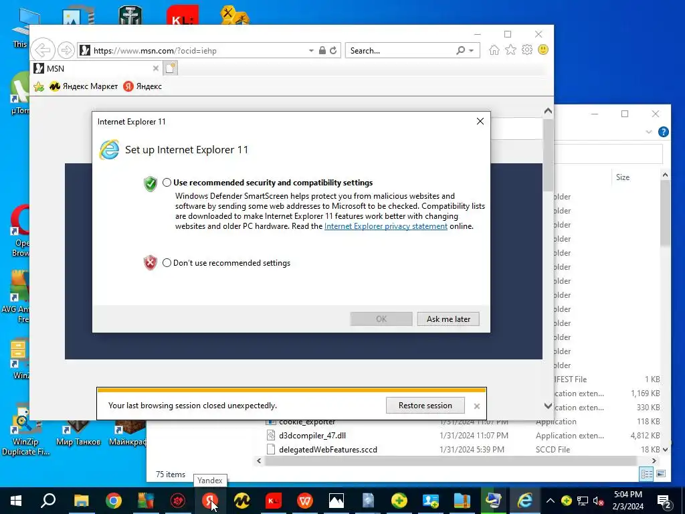685x514 pixels.
Task: Click the magnifier search icon in the IE search box
Action: tap(460, 50)
